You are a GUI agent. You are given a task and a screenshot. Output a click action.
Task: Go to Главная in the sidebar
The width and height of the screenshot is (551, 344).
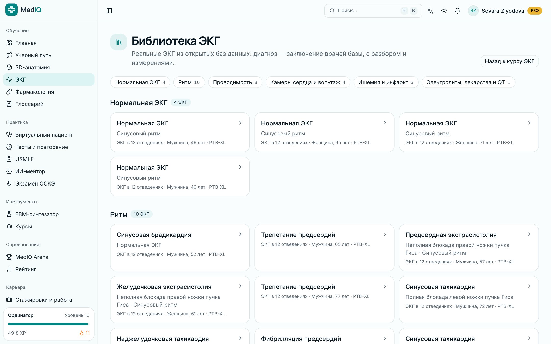point(49,43)
